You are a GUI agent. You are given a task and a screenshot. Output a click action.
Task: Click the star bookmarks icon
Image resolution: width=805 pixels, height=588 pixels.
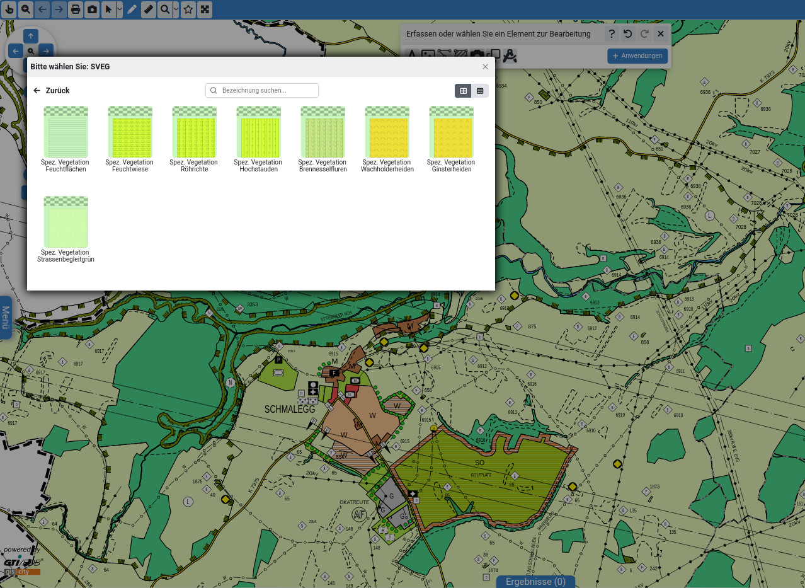click(188, 9)
